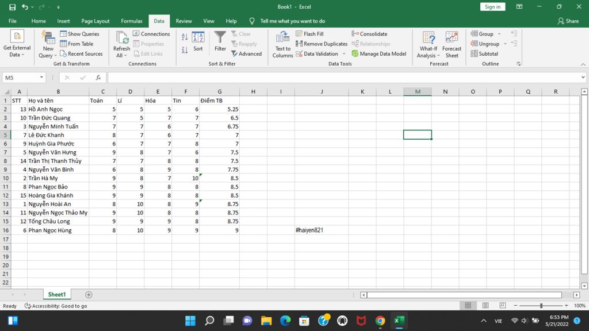The height and width of the screenshot is (331, 589).
Task: Open the Ungroup dropdown arrow
Action: 505,44
